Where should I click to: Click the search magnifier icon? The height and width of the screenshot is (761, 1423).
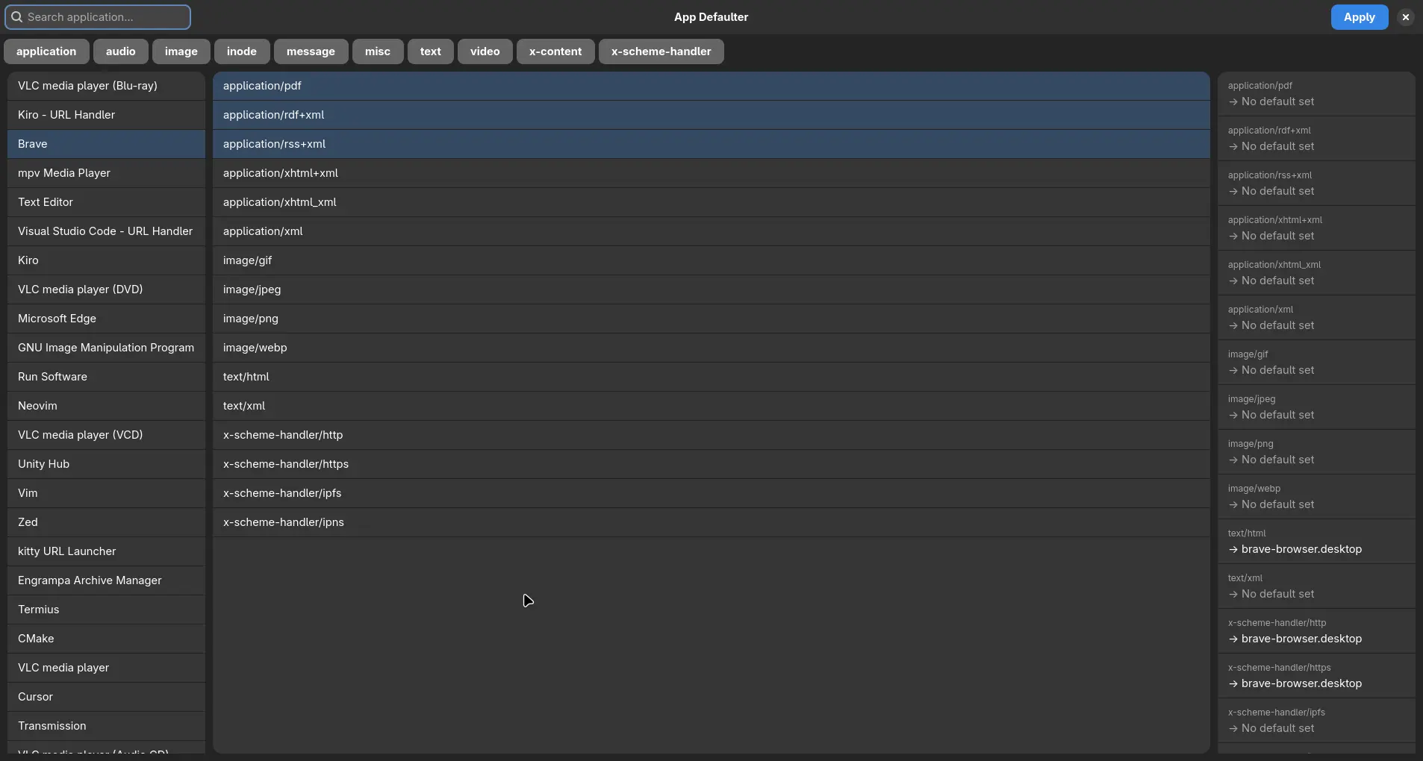pyautogui.click(x=16, y=17)
